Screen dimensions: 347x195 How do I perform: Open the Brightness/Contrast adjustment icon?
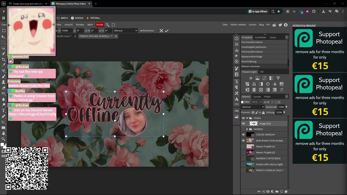coord(250,78)
